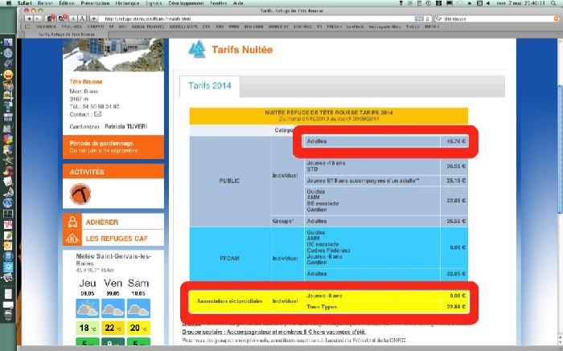Click the Sam weather cloud icon

pos(138,308)
